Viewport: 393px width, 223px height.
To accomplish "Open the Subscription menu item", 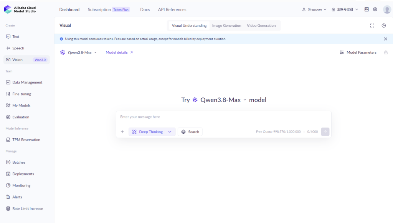I will coord(99,10).
